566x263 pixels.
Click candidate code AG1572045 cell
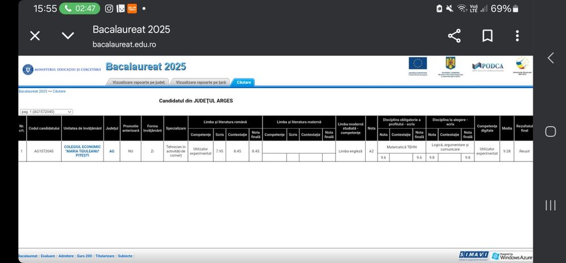[x=44, y=151]
